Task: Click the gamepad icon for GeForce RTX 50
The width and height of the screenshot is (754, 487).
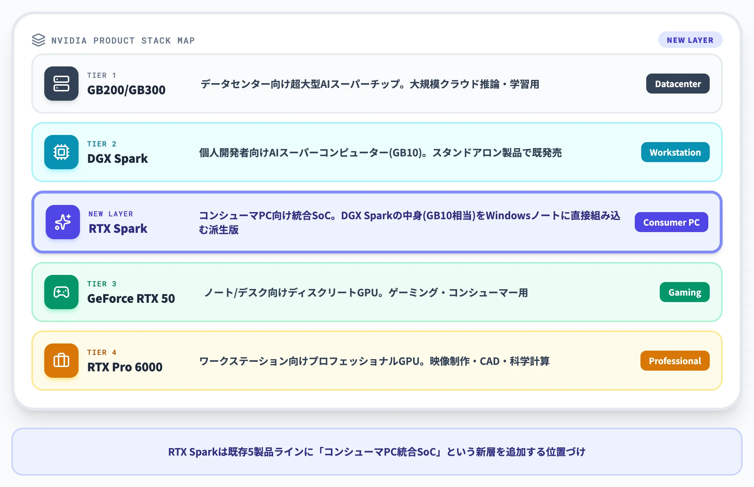Action: [61, 292]
